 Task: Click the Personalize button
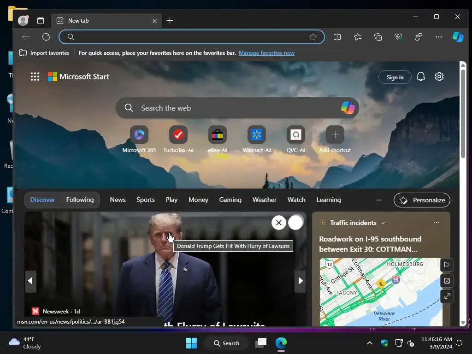[422, 200]
